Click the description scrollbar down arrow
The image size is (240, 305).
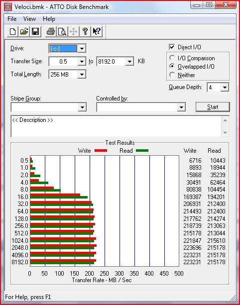coord(225,133)
